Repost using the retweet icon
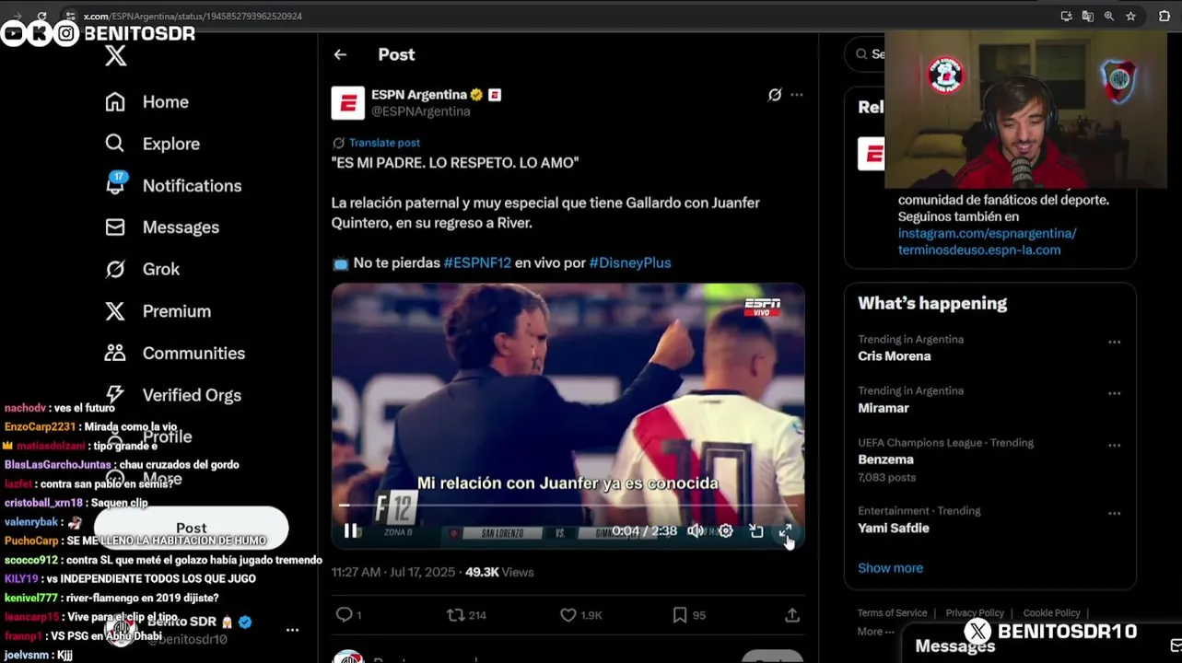 pyautogui.click(x=455, y=614)
